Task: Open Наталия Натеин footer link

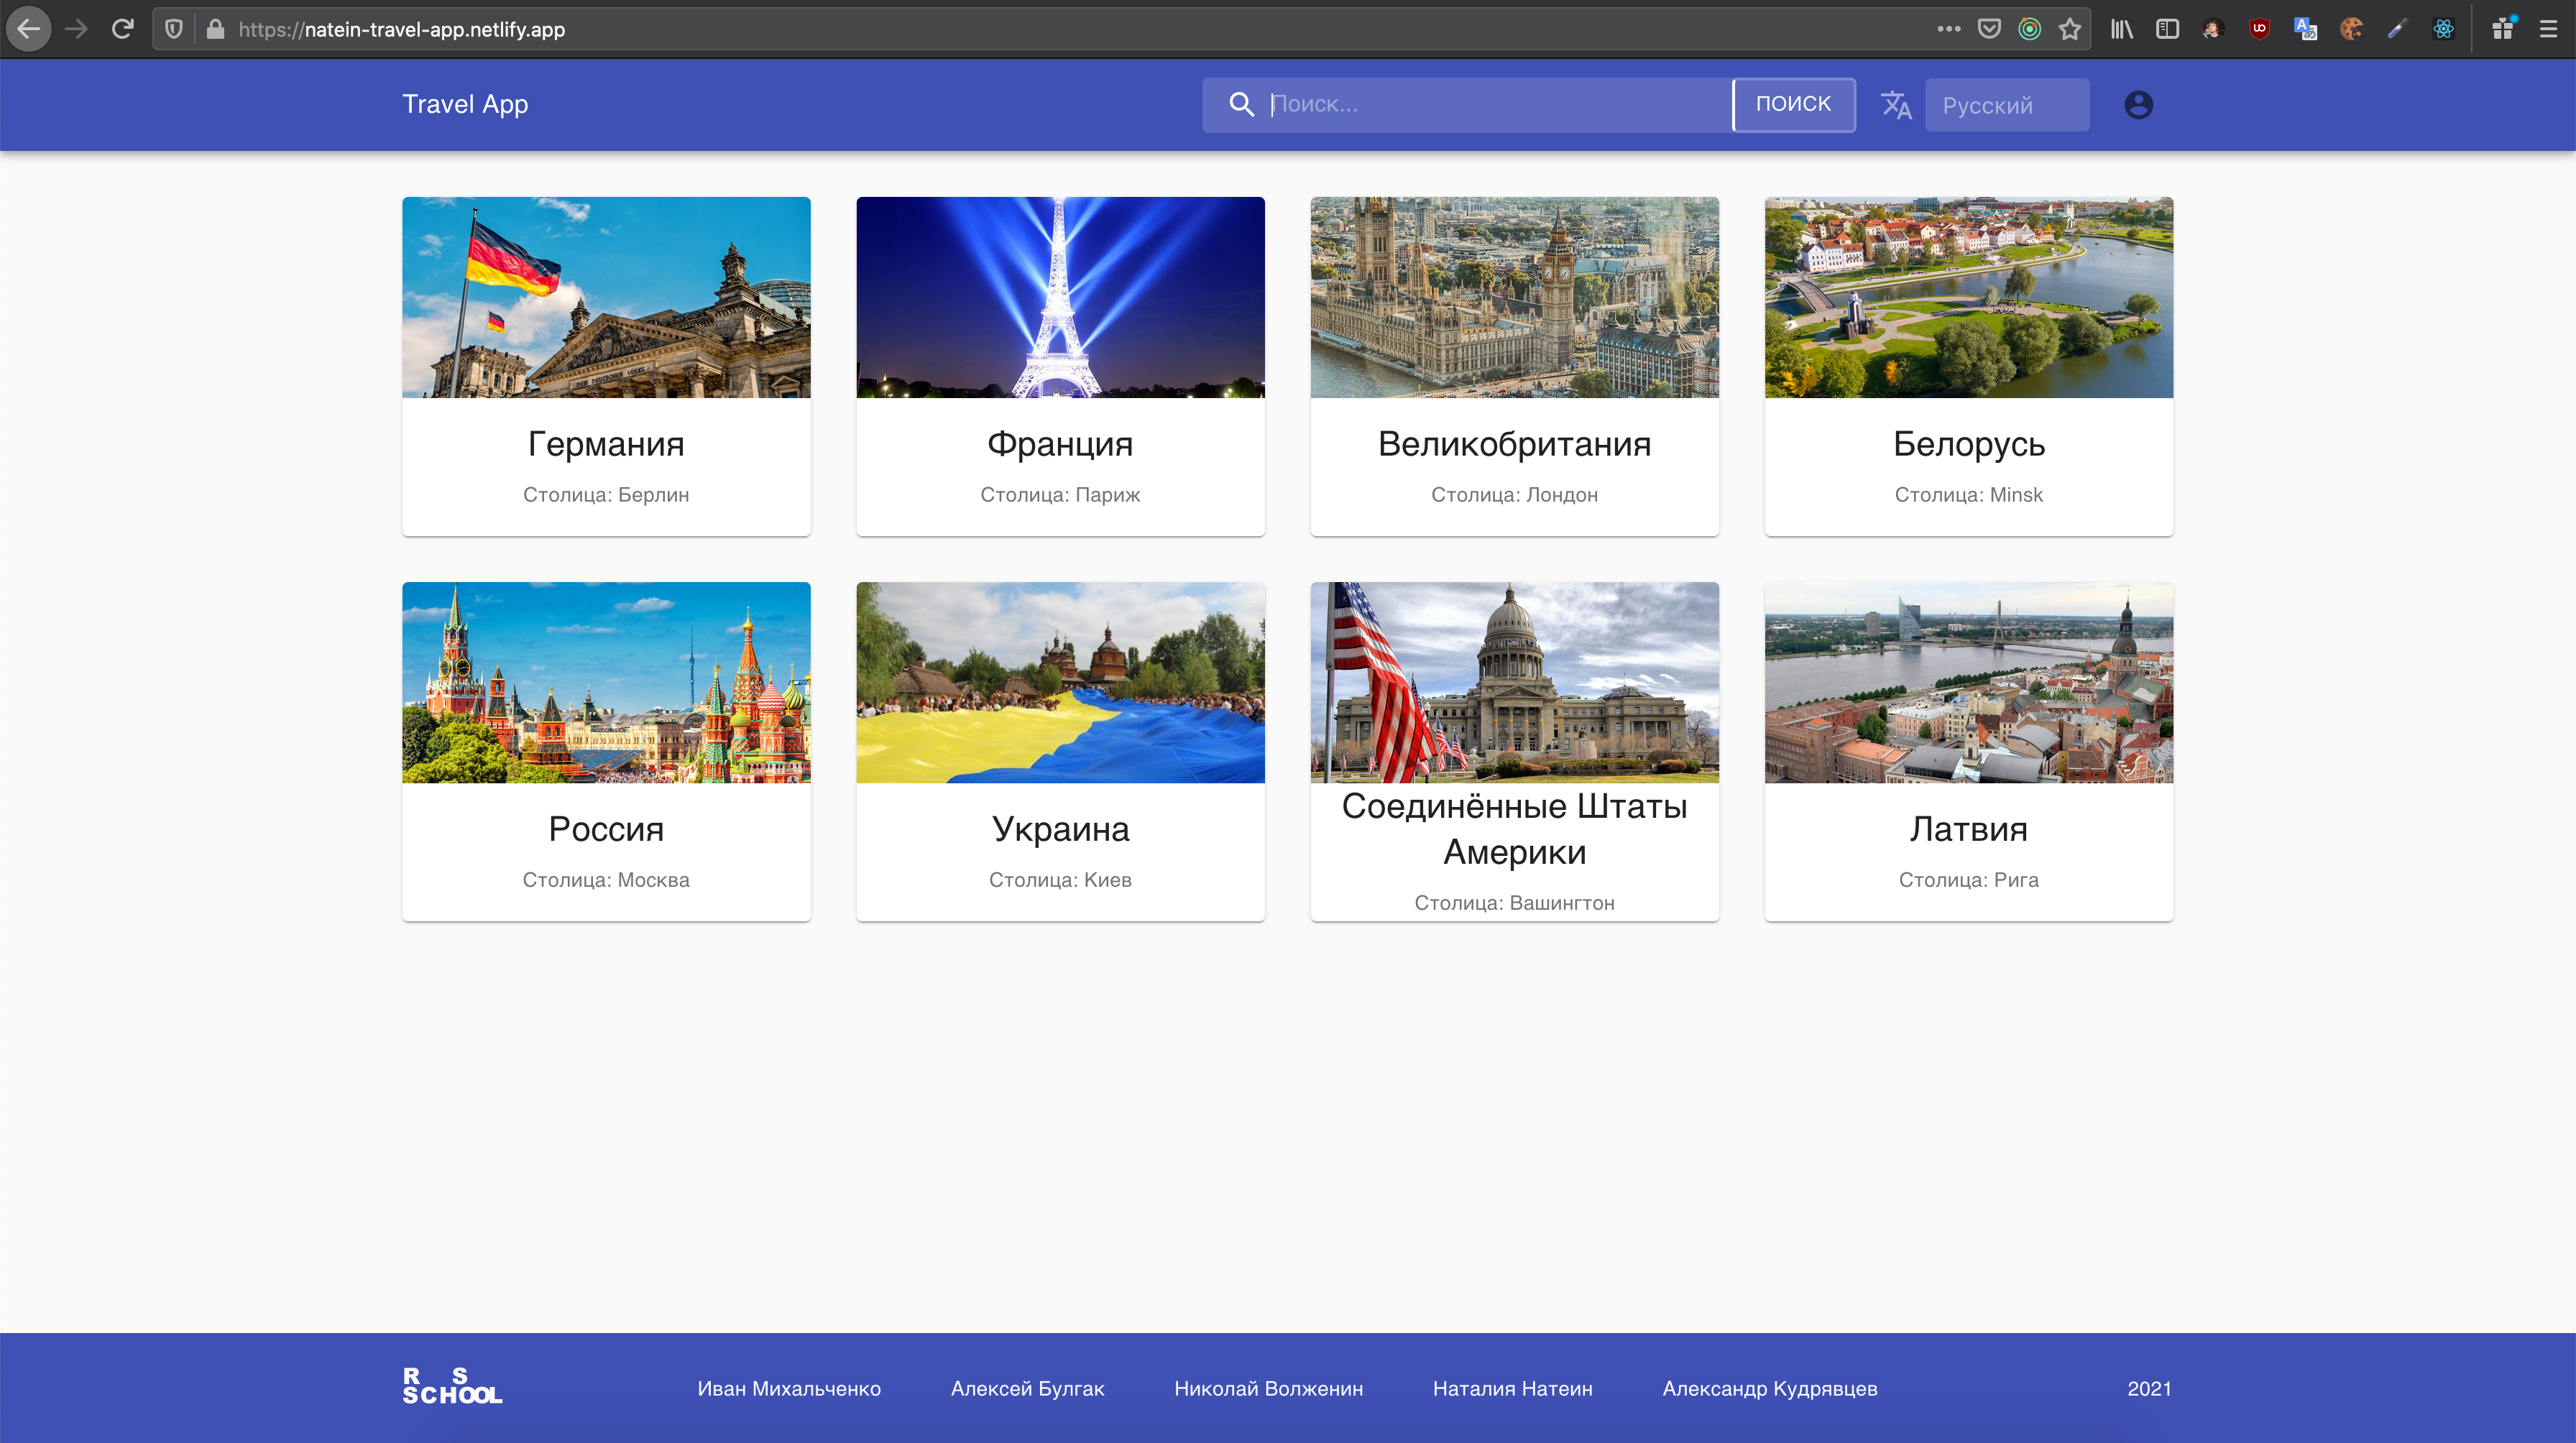Action: pyautogui.click(x=1512, y=1388)
